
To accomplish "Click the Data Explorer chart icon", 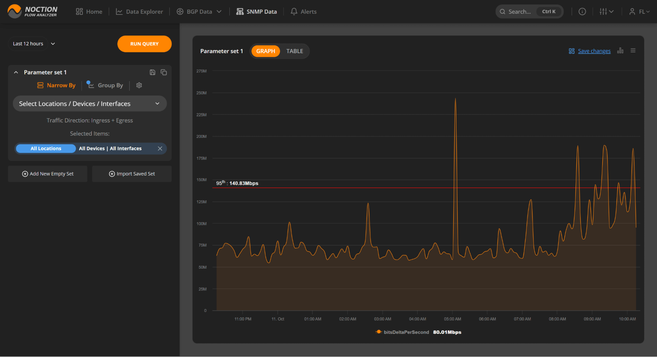I will click(119, 11).
